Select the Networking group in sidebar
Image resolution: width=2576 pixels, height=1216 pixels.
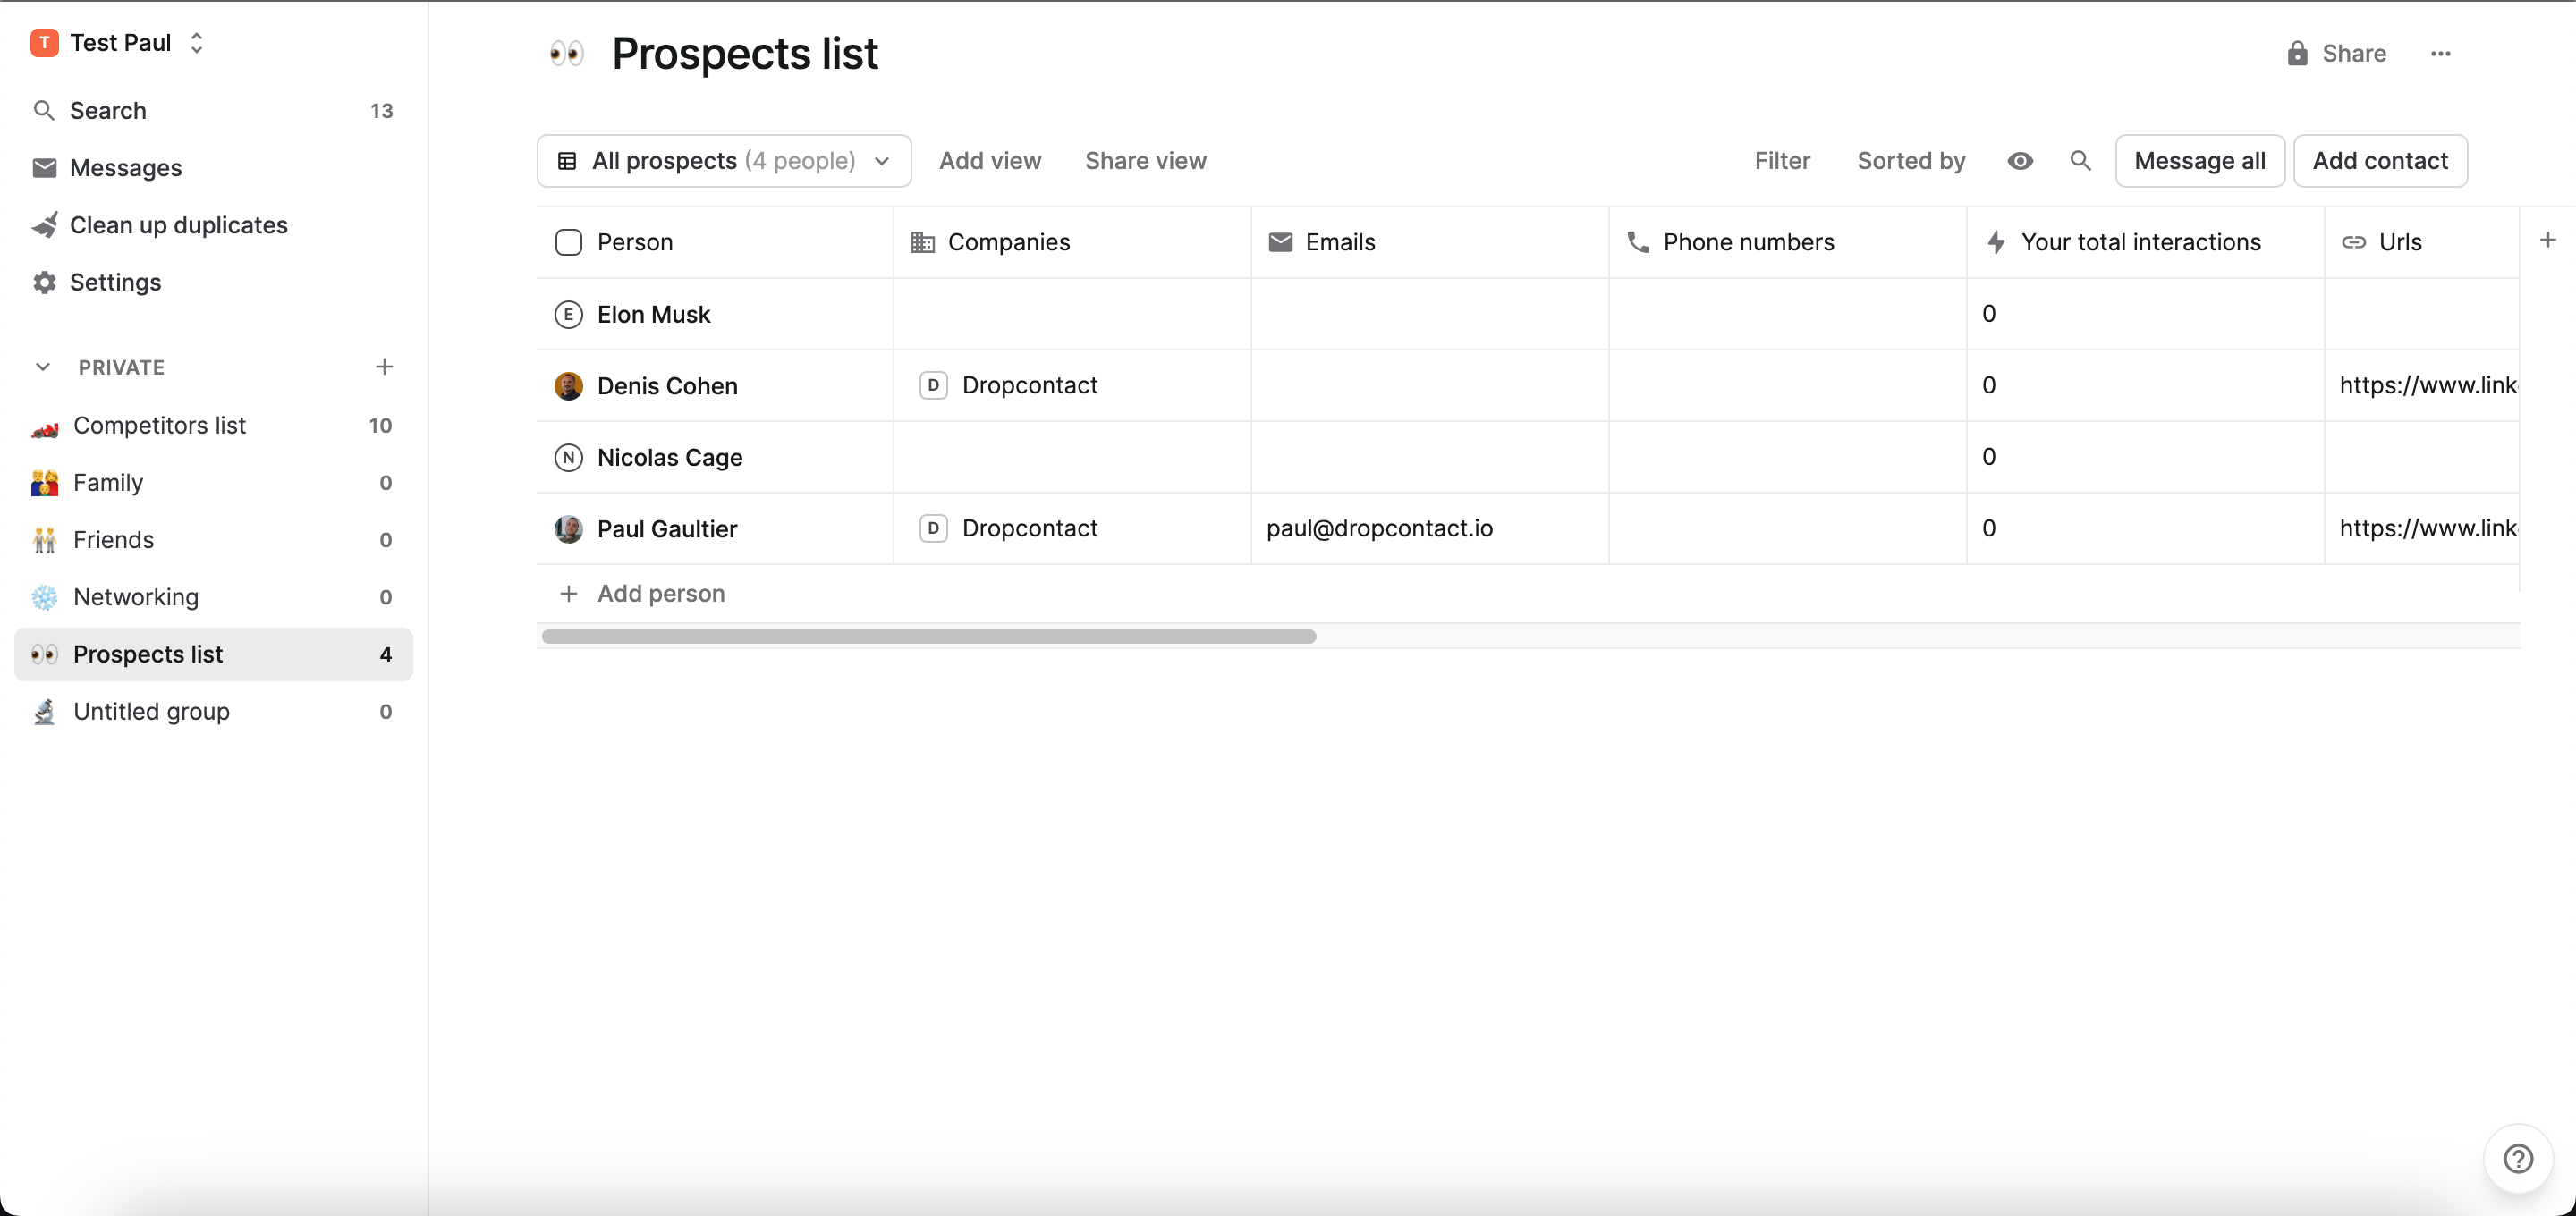point(136,597)
